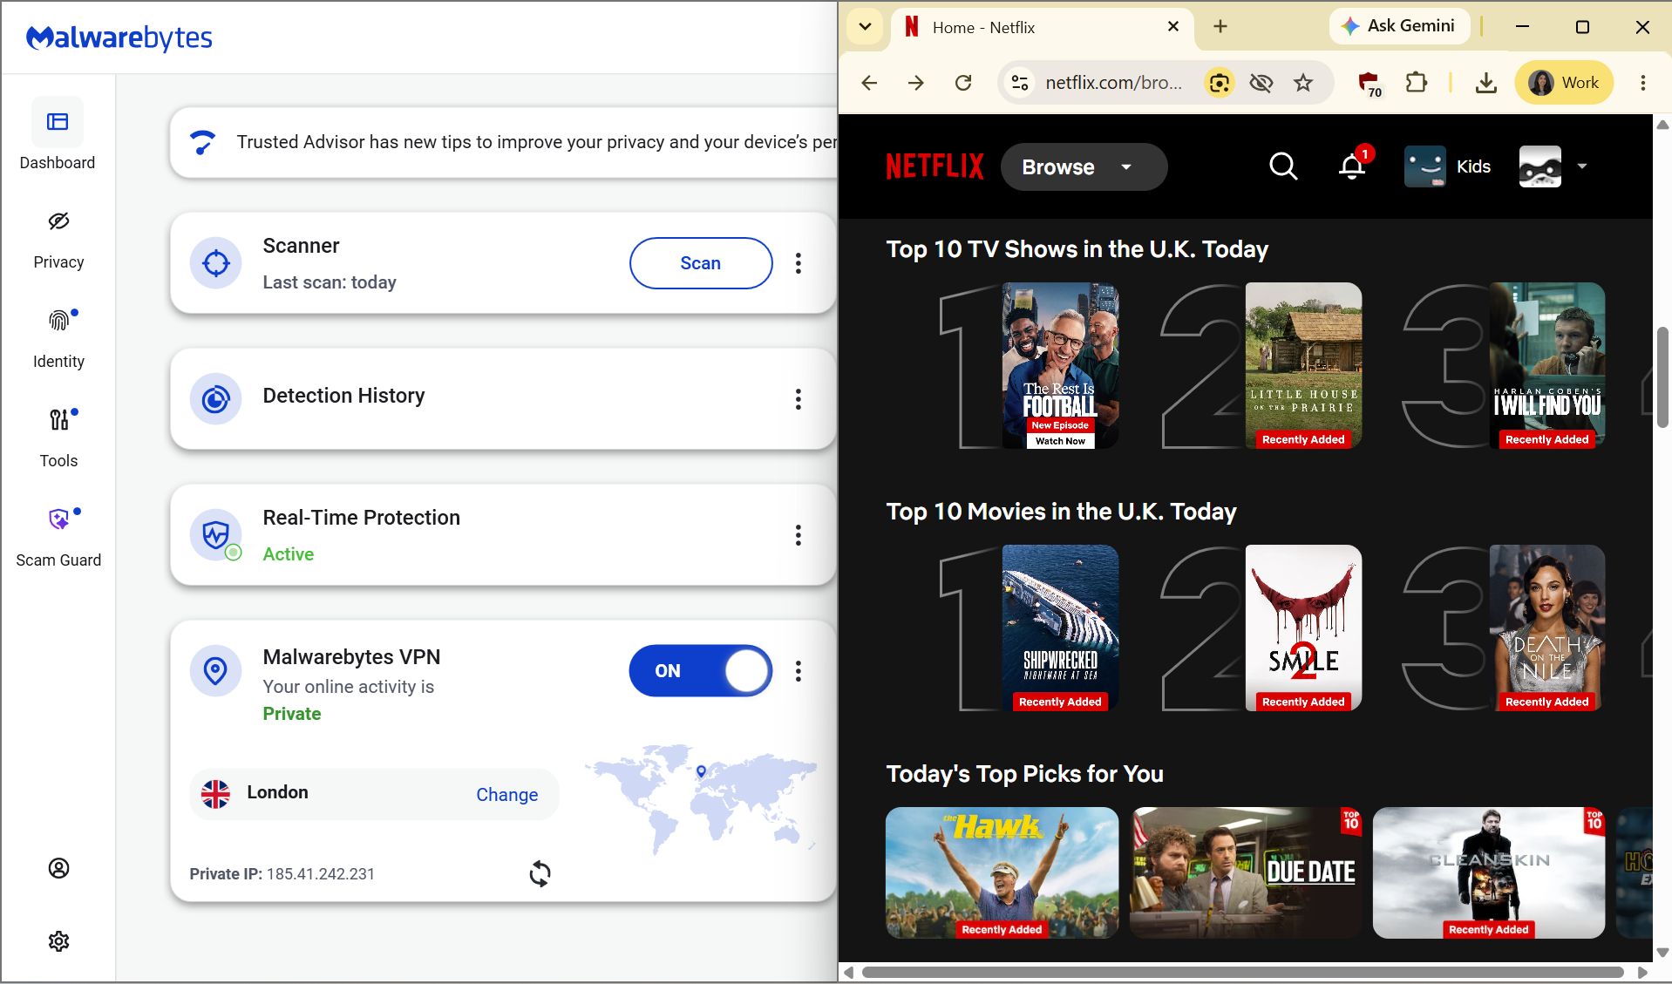Click the Real-Time Protection shield icon
This screenshot has width=1672, height=984.
(215, 535)
